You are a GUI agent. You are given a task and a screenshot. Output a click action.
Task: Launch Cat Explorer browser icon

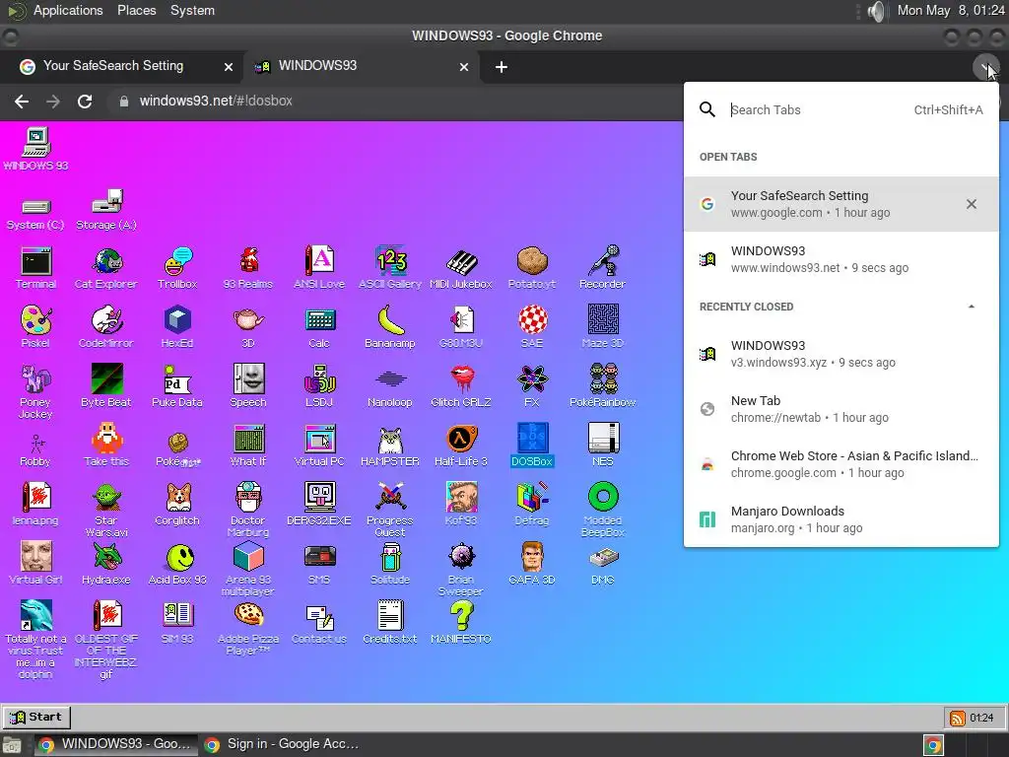[106, 268]
